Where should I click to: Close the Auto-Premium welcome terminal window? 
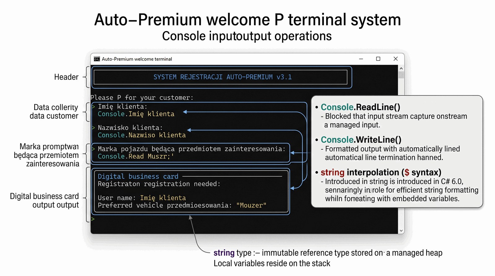(x=395, y=59)
